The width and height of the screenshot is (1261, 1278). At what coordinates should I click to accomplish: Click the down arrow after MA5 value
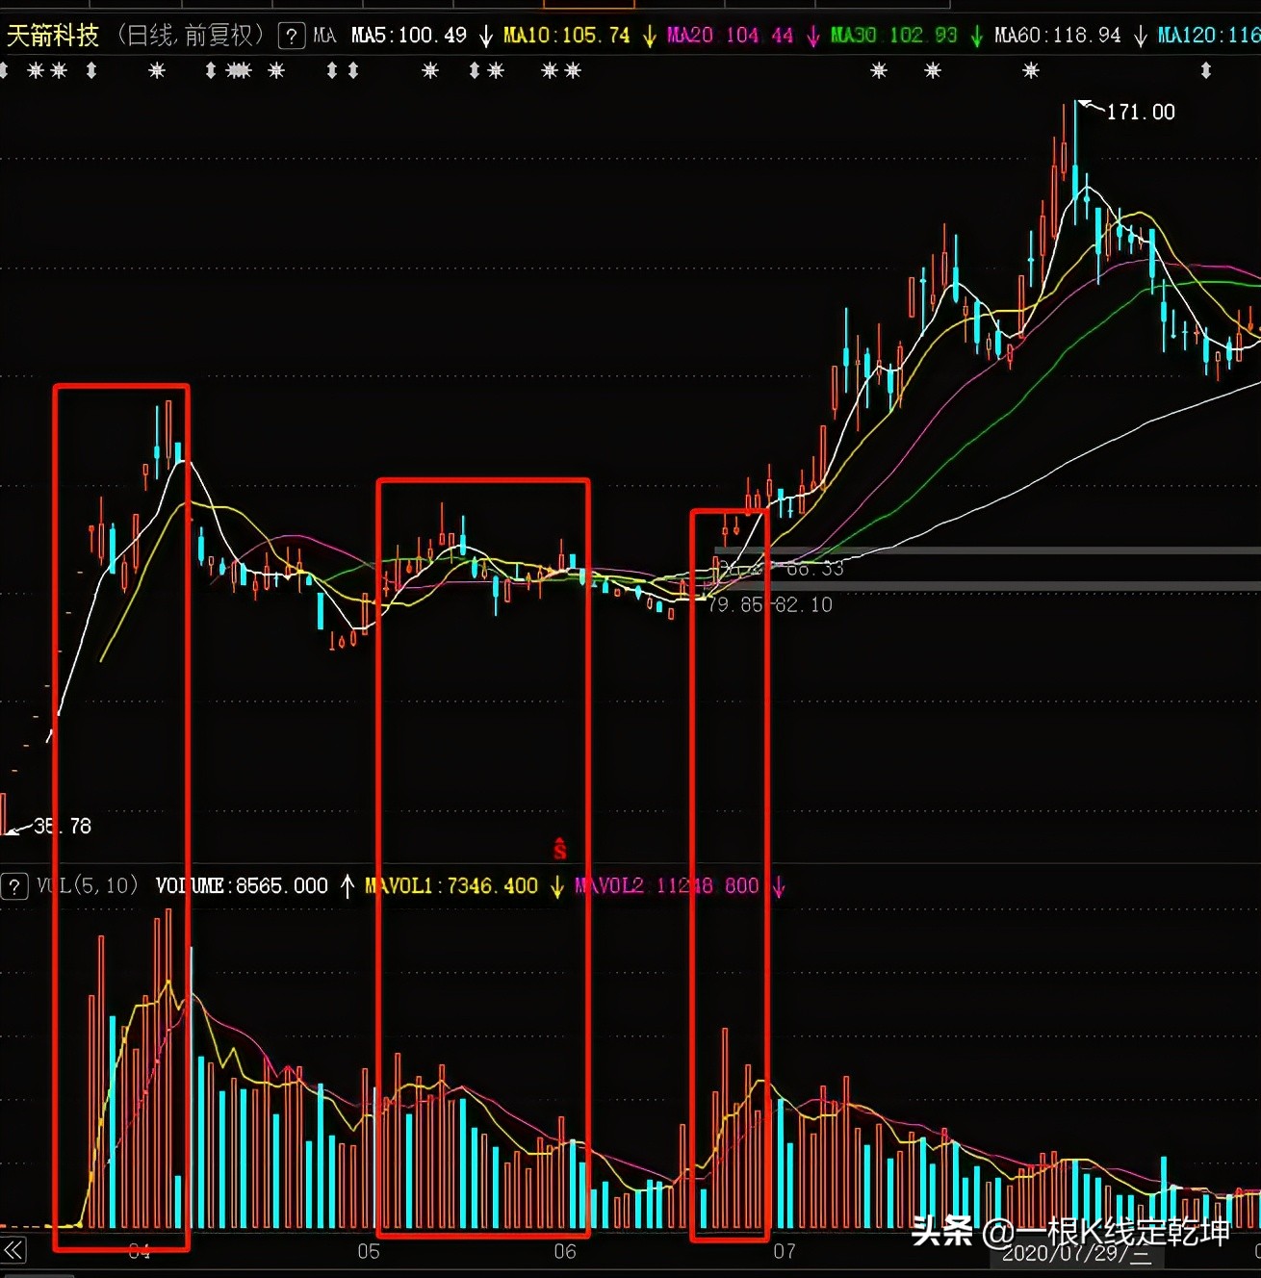tap(485, 37)
